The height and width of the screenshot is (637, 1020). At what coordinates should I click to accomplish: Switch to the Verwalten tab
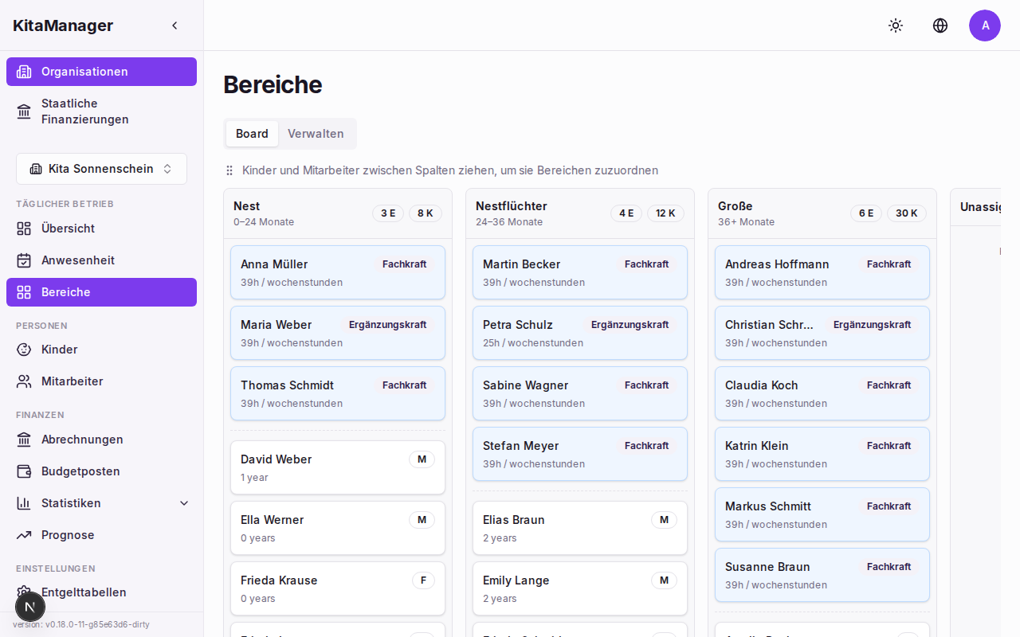[x=316, y=134]
